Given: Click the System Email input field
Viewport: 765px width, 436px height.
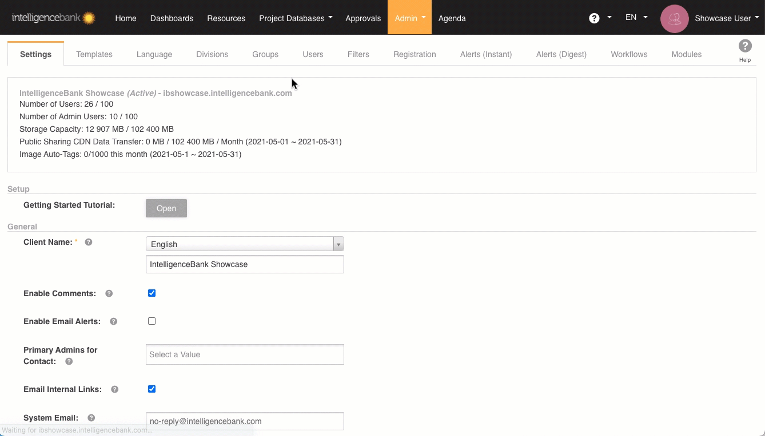Looking at the screenshot, I should click(245, 421).
